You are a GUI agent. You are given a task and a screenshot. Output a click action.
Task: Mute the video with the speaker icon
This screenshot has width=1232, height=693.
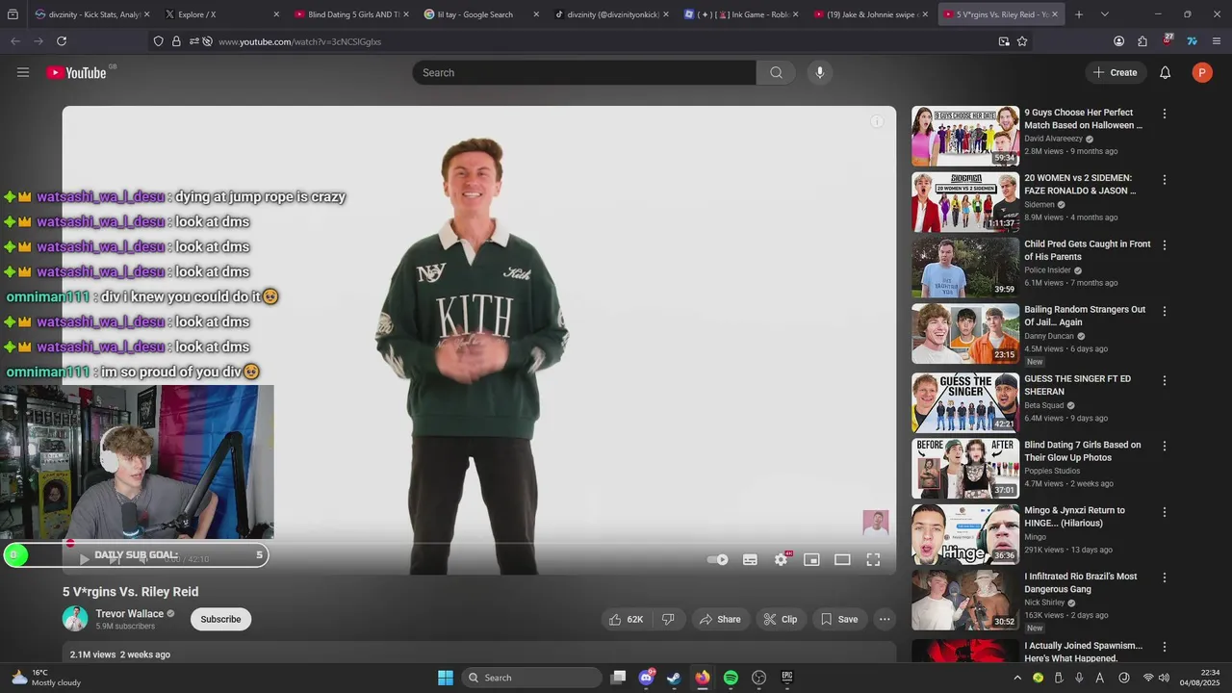coord(142,559)
